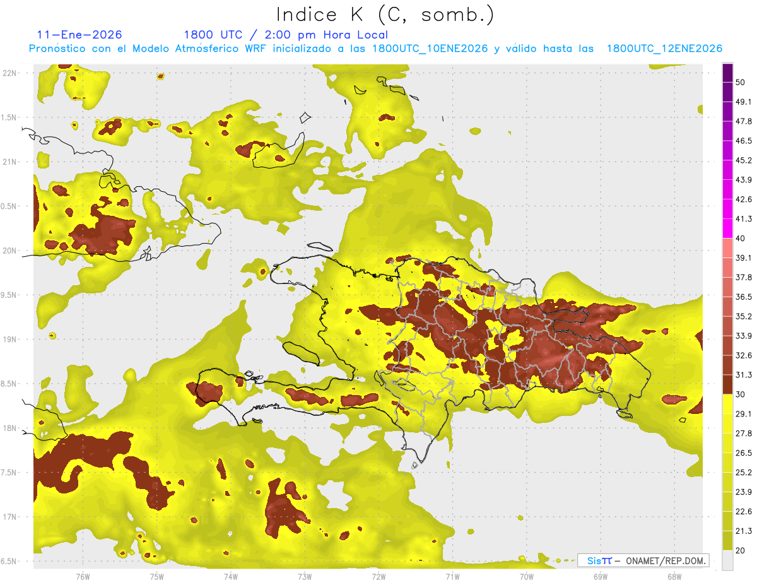Select the date label '11-Ene-2026'
Screen dimensions: 757x585
(79, 35)
